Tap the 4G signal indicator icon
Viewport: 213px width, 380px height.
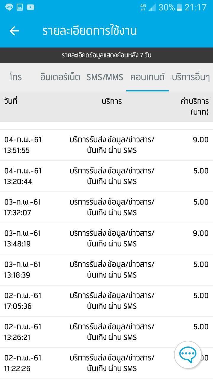(x=143, y=7)
